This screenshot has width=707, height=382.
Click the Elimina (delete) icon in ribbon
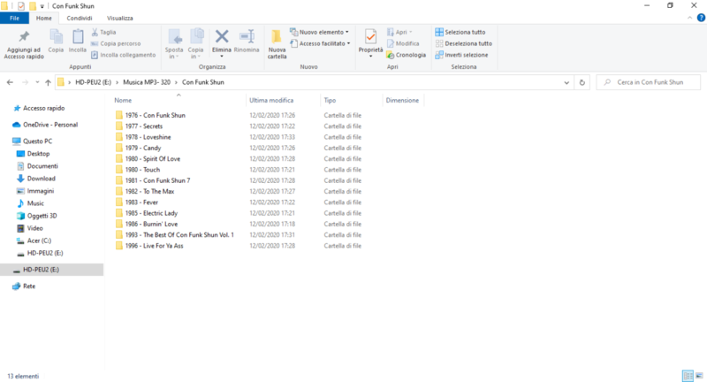222,39
